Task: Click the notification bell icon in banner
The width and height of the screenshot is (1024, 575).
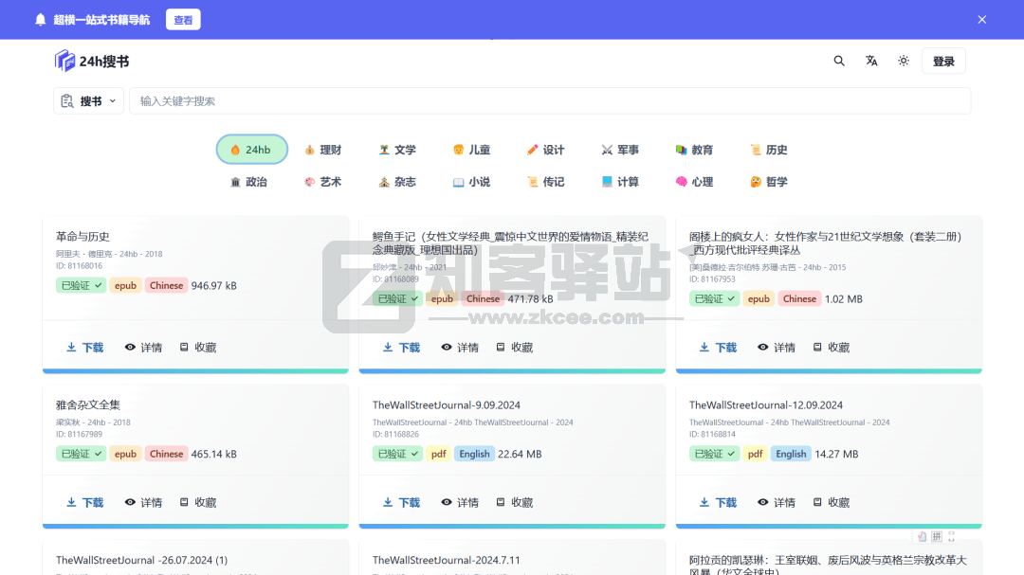Action: (40, 20)
